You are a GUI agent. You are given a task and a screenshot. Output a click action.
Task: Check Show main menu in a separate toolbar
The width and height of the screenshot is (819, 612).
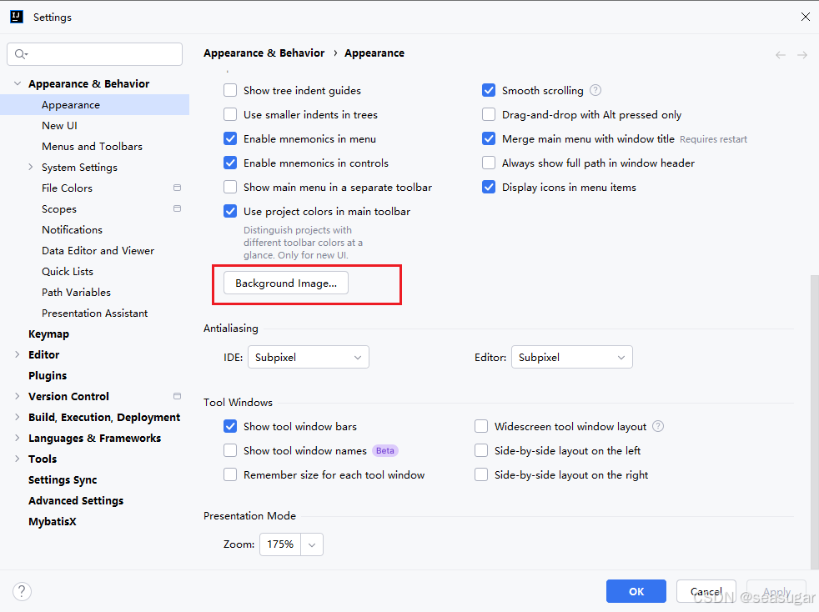pos(230,187)
